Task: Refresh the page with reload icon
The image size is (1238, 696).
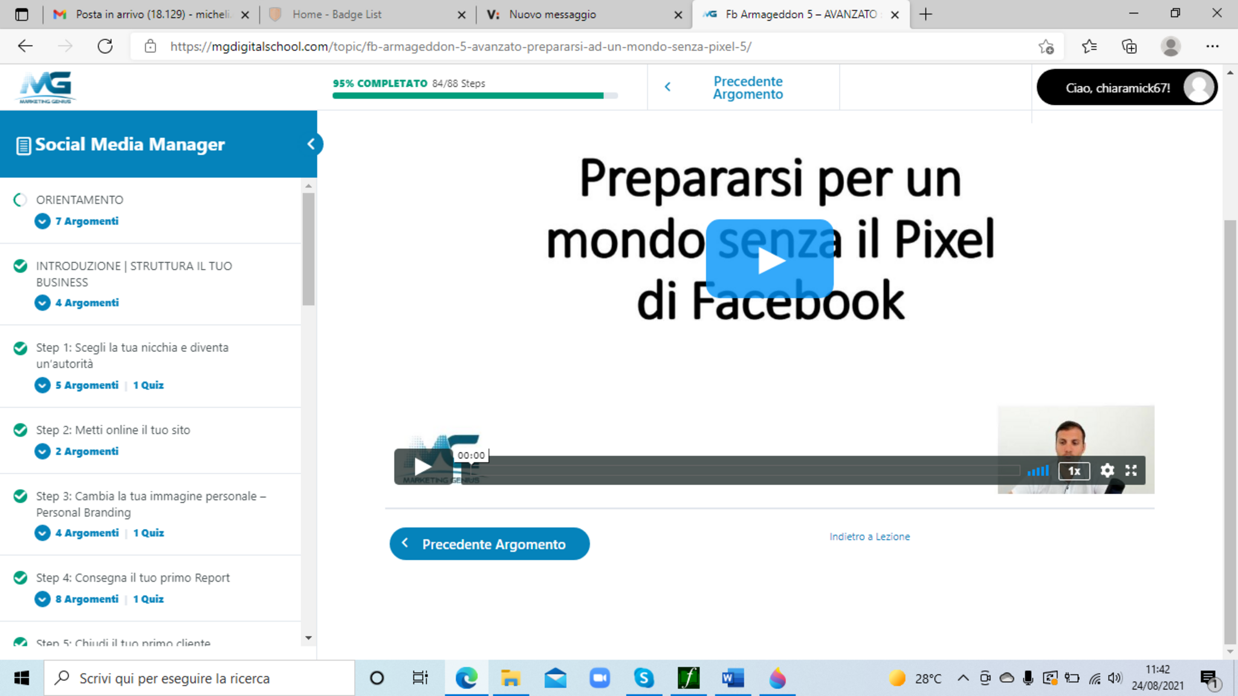Action: point(105,47)
